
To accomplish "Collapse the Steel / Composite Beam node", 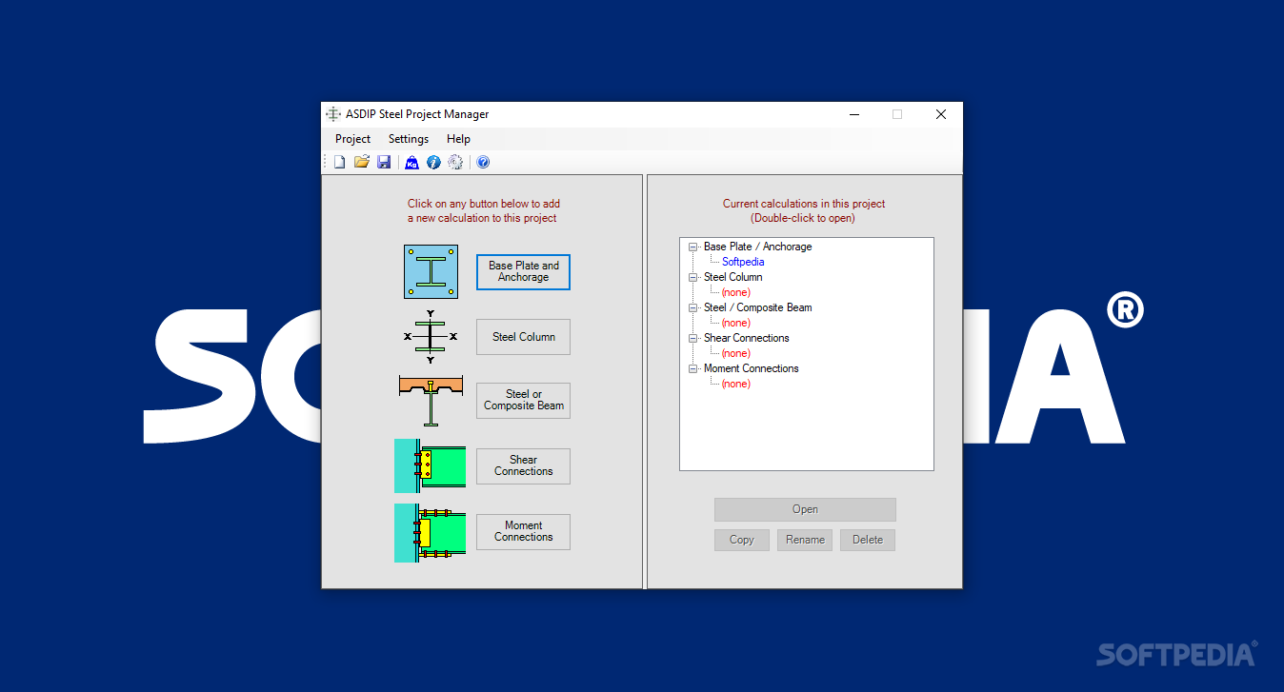I will coord(693,307).
